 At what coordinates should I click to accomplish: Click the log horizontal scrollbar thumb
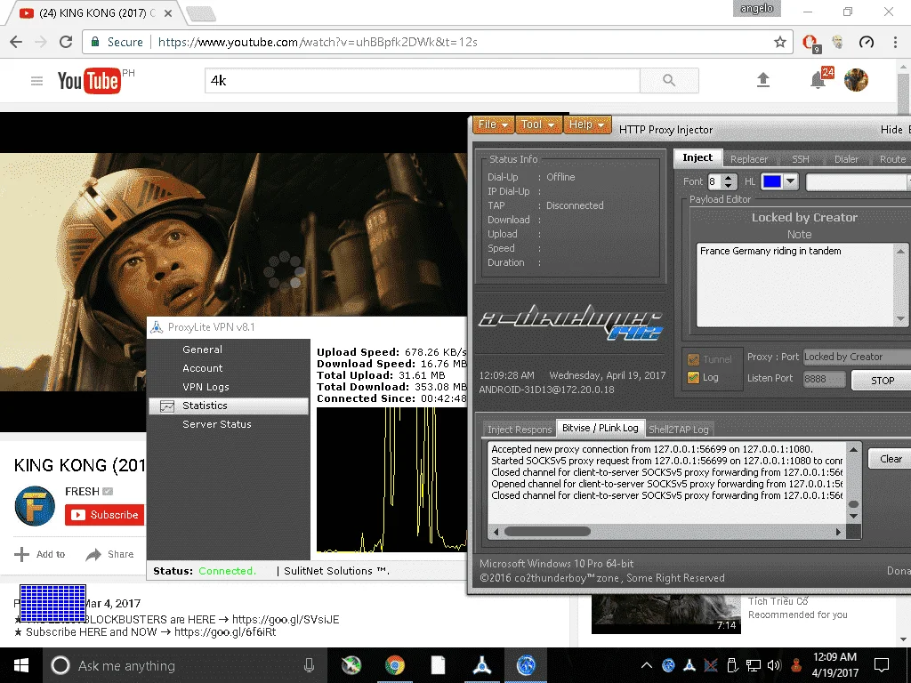point(547,532)
